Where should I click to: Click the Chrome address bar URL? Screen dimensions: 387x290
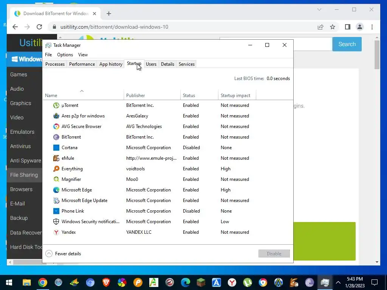(x=114, y=27)
